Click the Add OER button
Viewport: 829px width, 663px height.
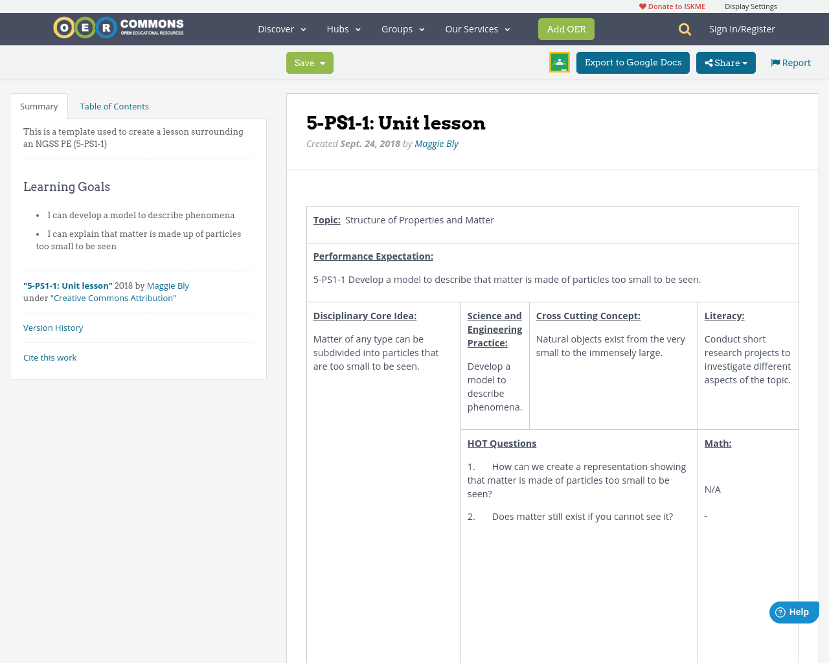click(x=566, y=28)
